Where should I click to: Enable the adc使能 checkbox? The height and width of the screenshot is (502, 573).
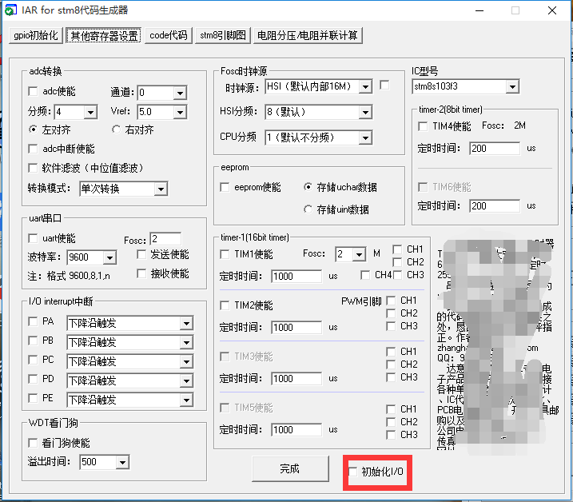coord(33,91)
